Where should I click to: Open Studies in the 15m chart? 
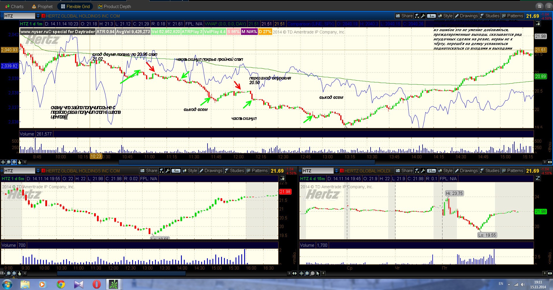click(x=490, y=171)
